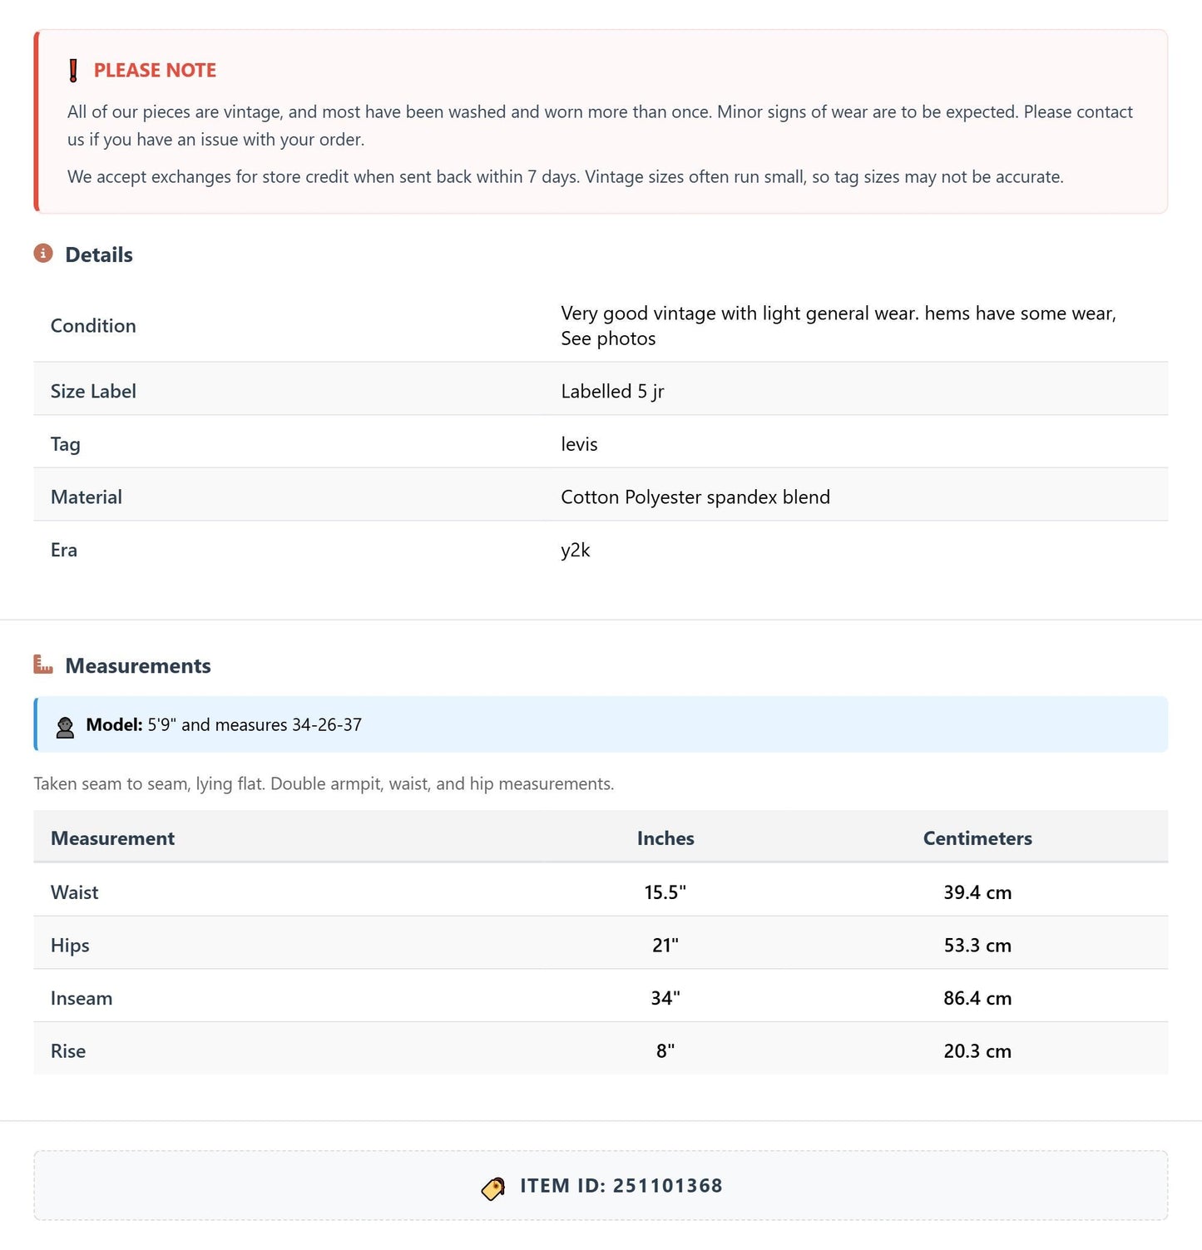Click the Measurements section heading
The width and height of the screenshot is (1202, 1250).
138,665
